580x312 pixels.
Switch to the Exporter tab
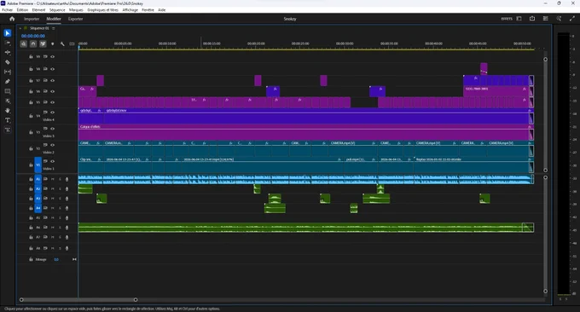75,19
